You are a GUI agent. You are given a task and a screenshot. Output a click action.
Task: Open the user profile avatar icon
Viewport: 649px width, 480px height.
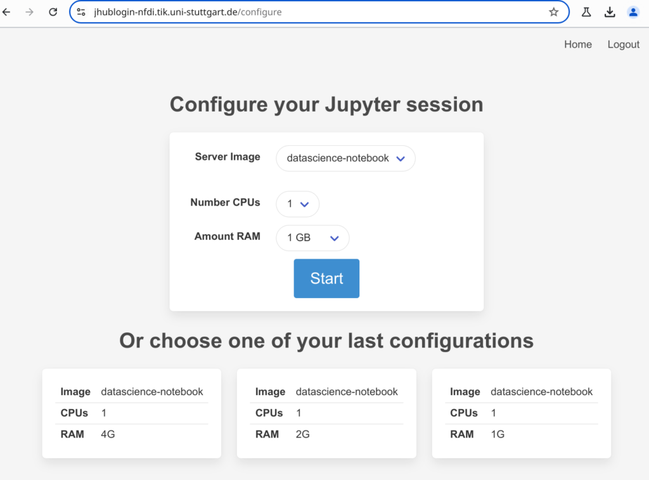point(633,12)
